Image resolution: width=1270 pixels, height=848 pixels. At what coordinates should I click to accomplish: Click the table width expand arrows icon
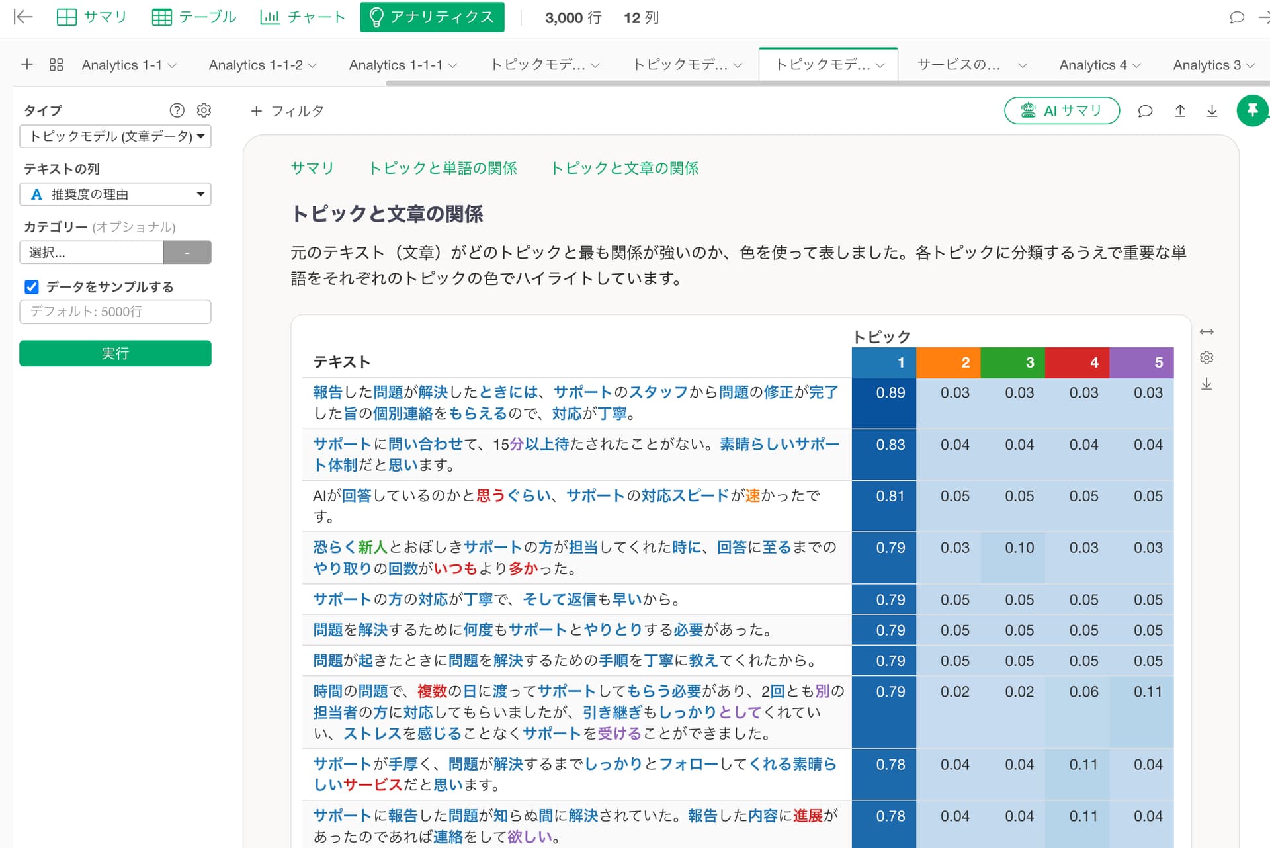click(1206, 331)
